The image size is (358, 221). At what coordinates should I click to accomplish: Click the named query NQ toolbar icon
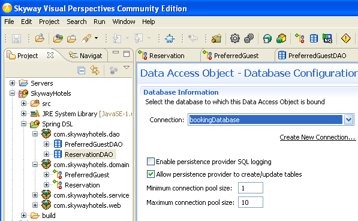coord(327,38)
